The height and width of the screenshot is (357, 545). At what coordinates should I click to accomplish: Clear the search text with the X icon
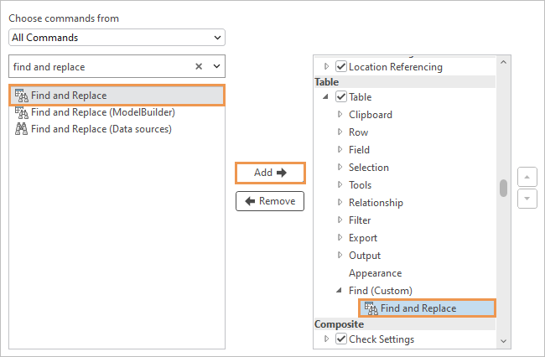199,66
